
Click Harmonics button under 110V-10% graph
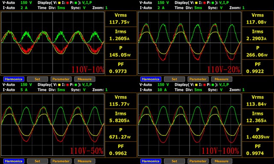click(14, 79)
